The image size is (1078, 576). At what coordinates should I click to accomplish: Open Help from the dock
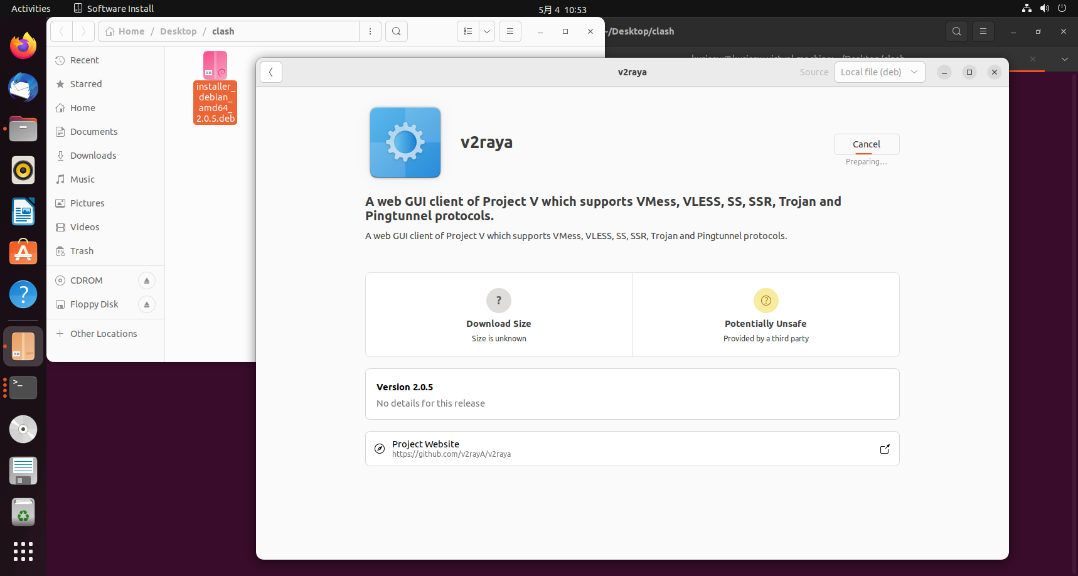point(23,294)
